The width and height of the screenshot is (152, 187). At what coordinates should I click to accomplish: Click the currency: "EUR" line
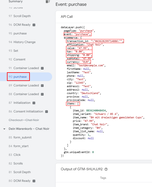tap(79, 62)
